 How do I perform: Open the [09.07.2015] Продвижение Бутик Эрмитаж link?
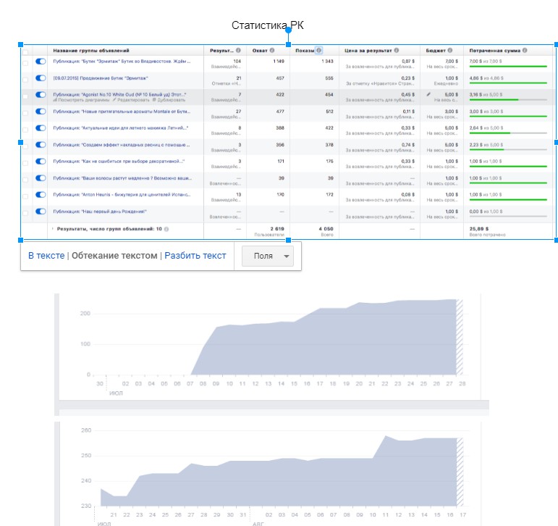(101, 78)
